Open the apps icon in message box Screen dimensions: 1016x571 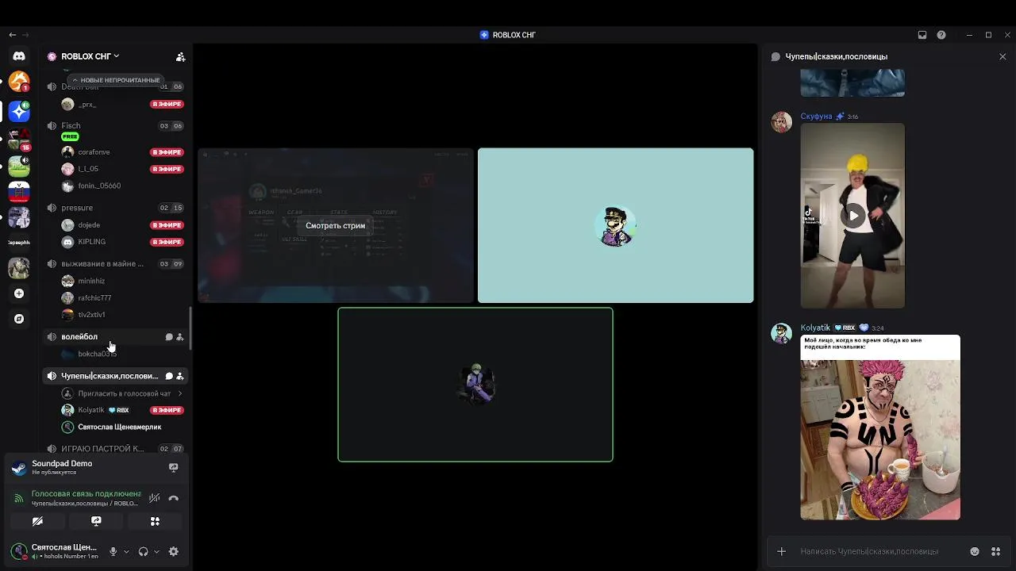pyautogui.click(x=997, y=551)
